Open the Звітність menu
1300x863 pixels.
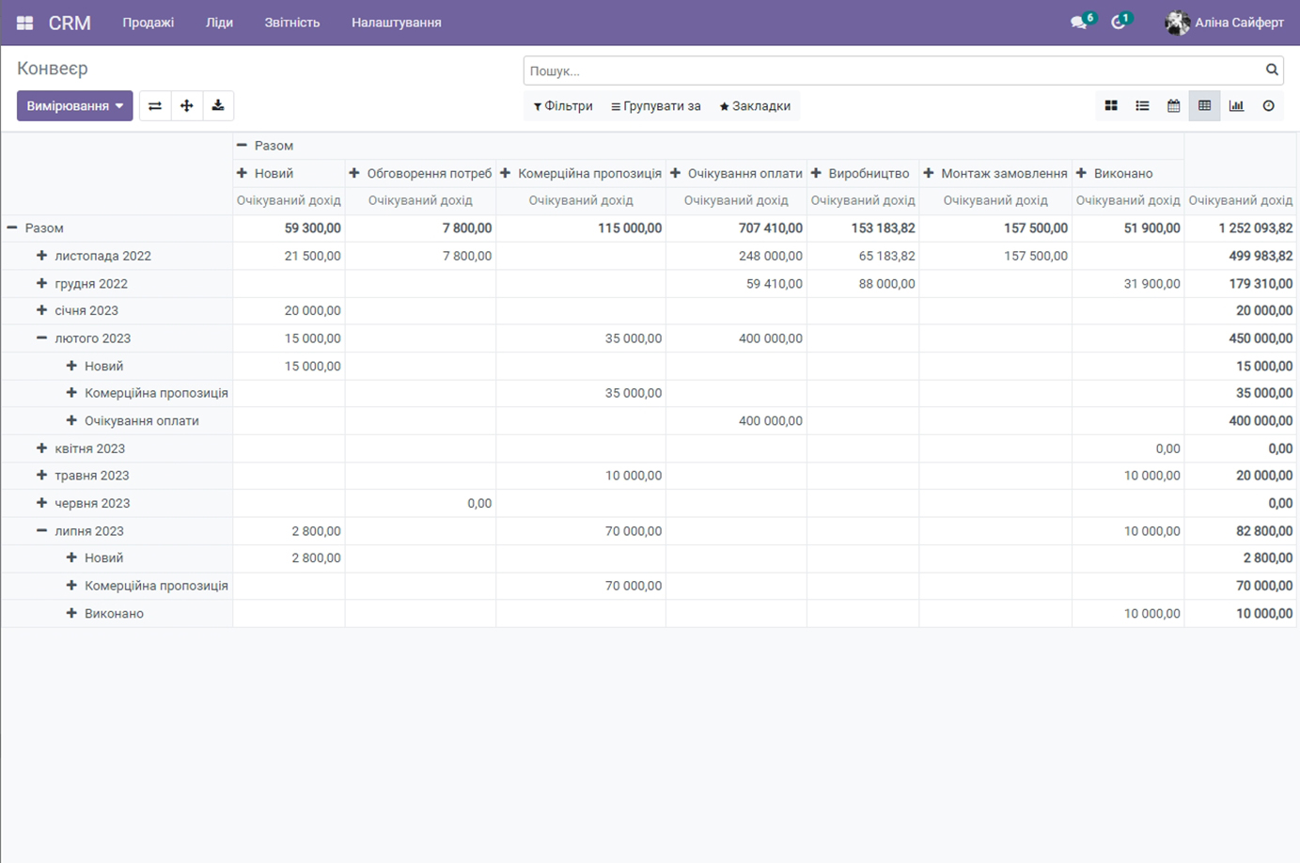tap(291, 23)
